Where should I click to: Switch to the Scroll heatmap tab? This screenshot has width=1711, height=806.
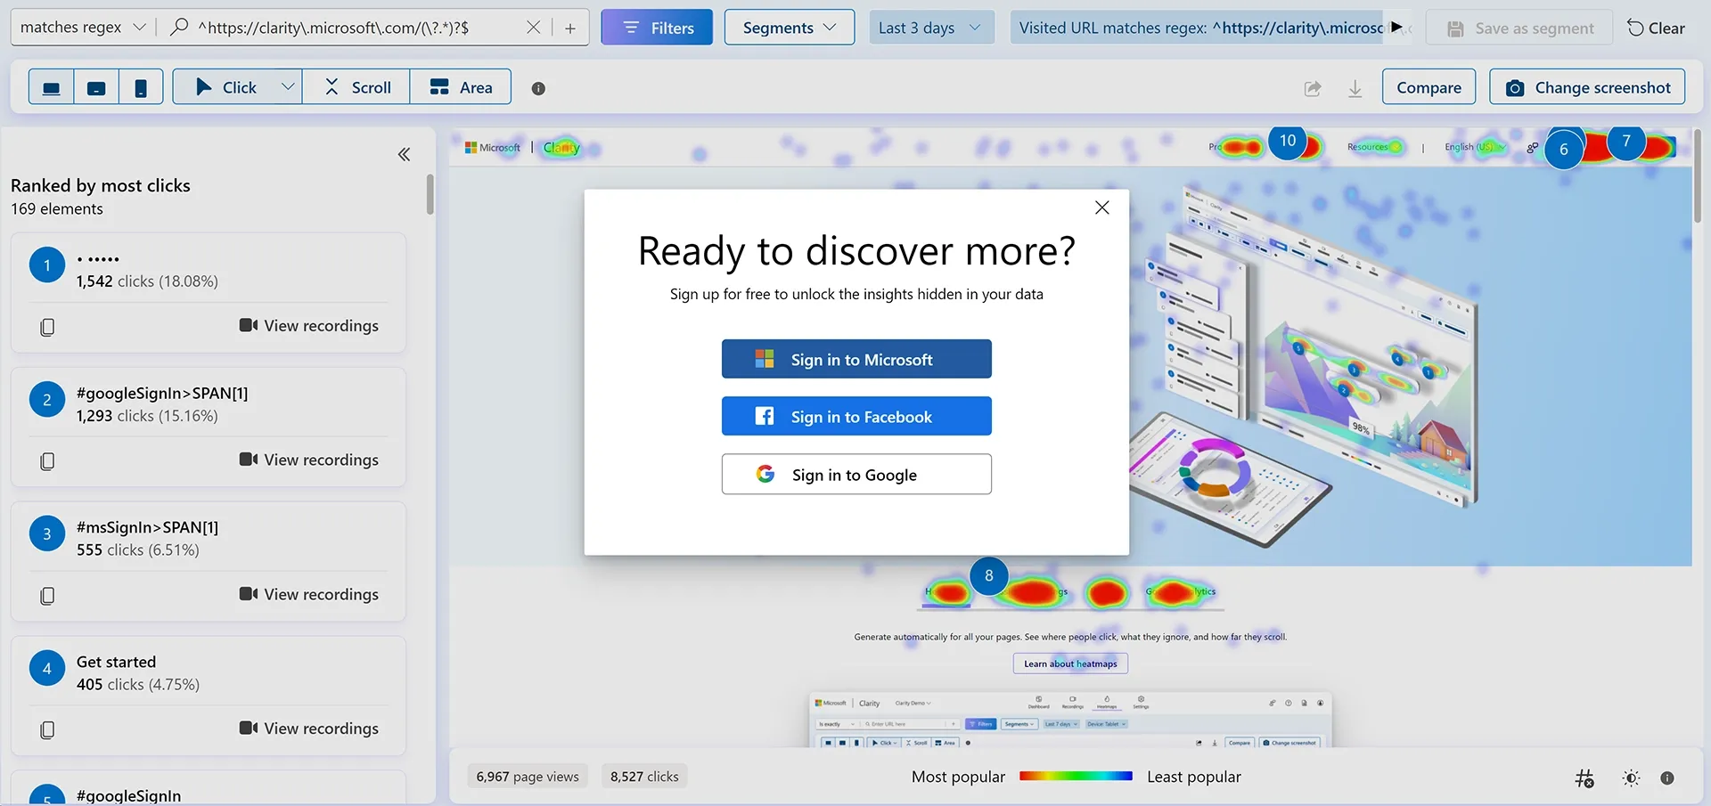[x=356, y=86]
